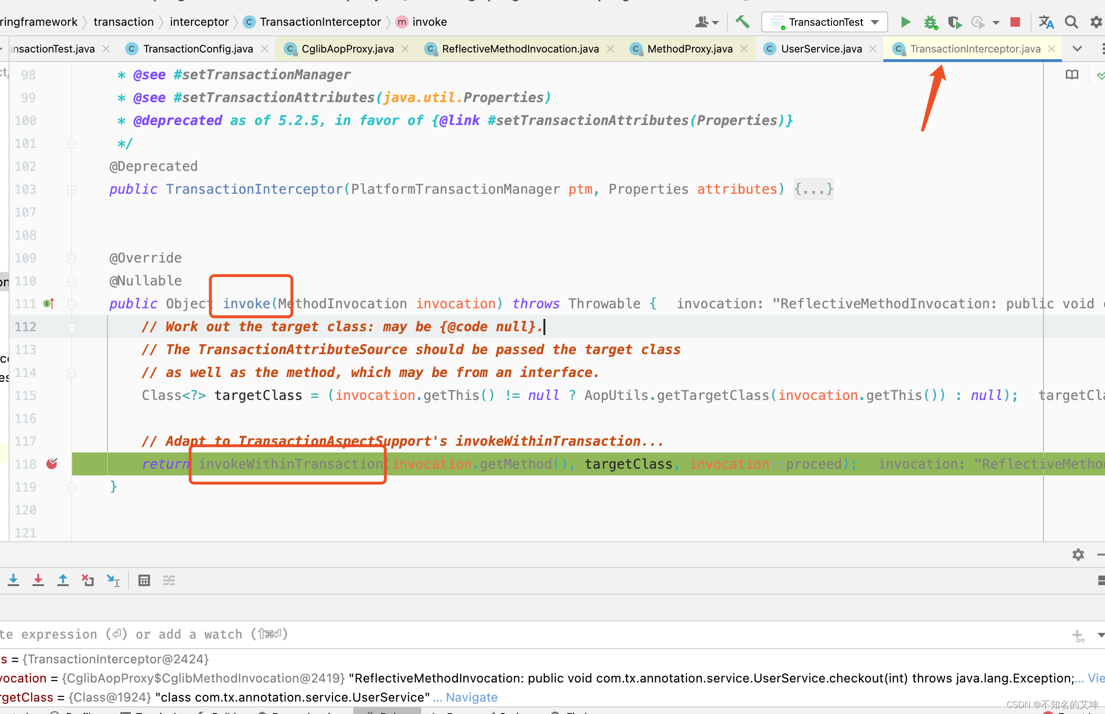Select the TransactionInterceptor@2424 variable row
Viewport: 1105px width, 714px height.
click(552, 659)
